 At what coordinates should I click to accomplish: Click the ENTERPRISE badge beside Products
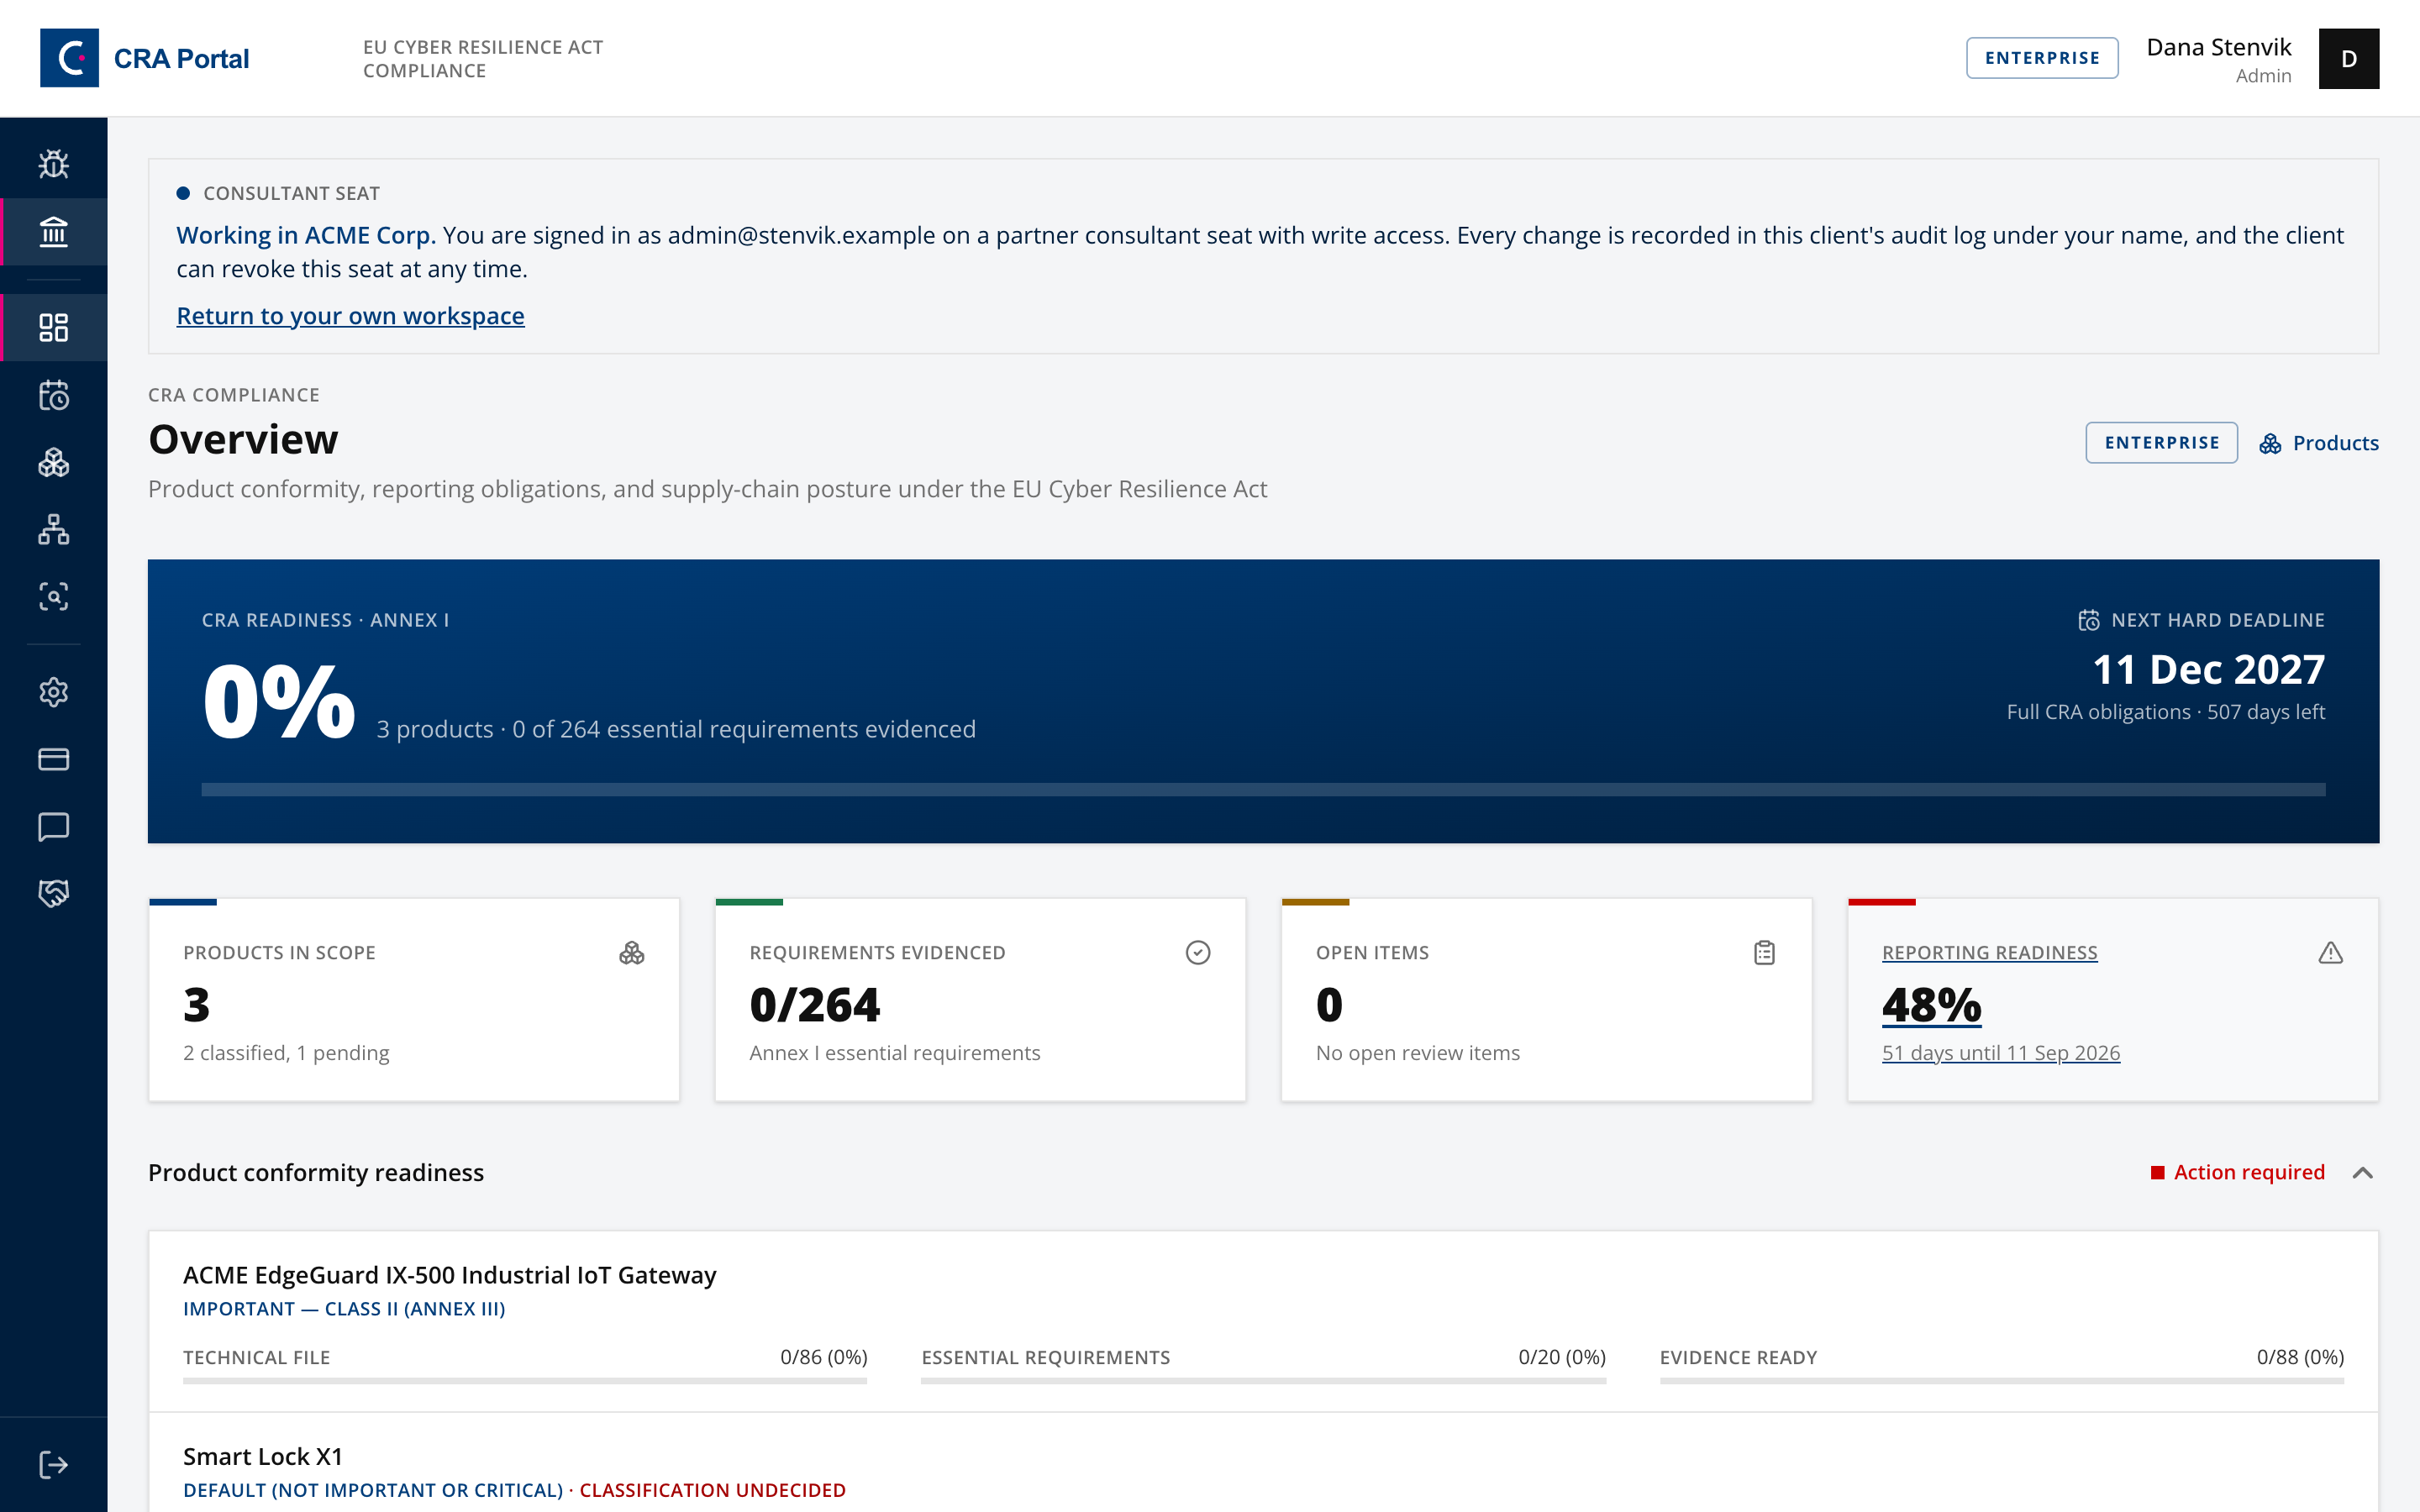tap(2161, 443)
